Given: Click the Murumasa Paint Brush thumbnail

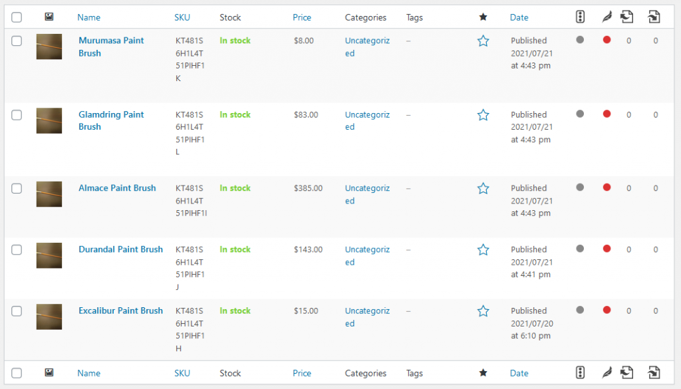Looking at the screenshot, I should point(49,47).
